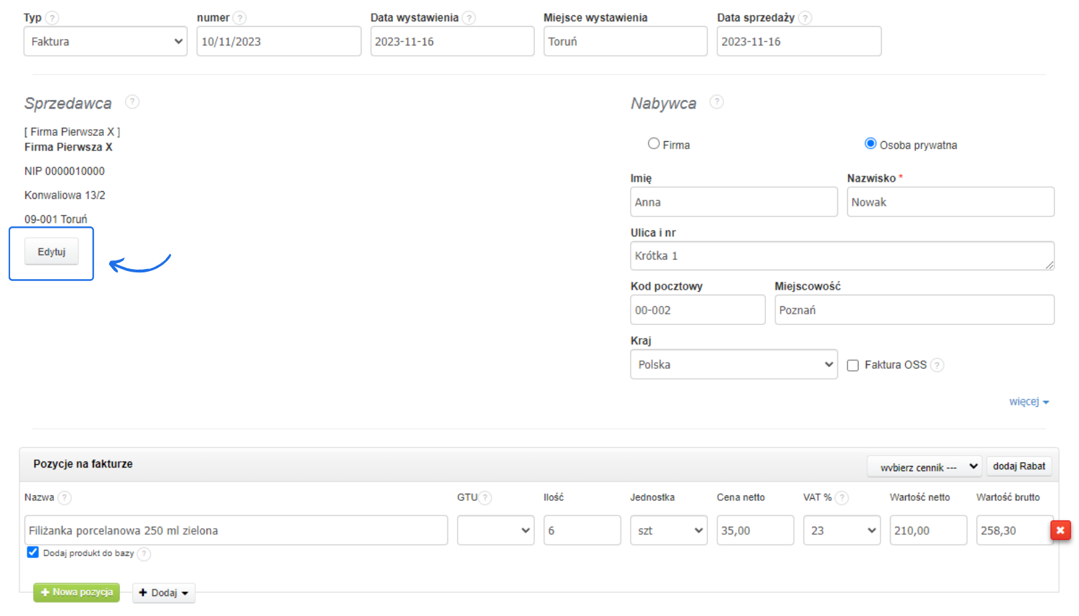Viewport: 1079px width, 616px height.
Task: Uncheck Dodaj produkt do bazy checkbox
Action: [33, 552]
